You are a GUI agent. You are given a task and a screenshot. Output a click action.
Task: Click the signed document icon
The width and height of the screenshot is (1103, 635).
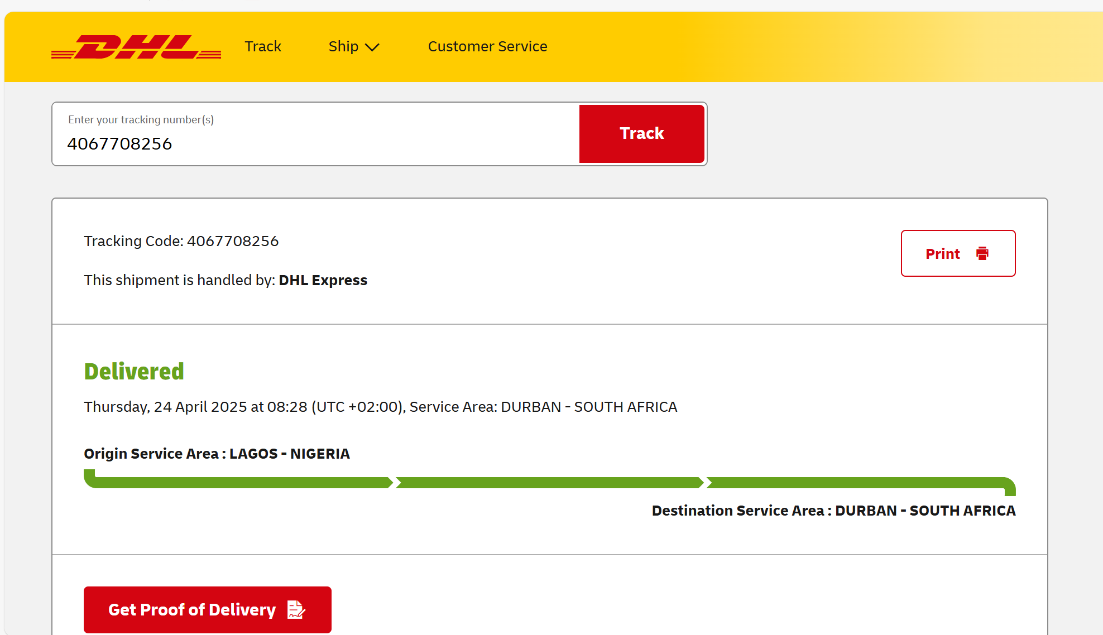click(x=296, y=609)
